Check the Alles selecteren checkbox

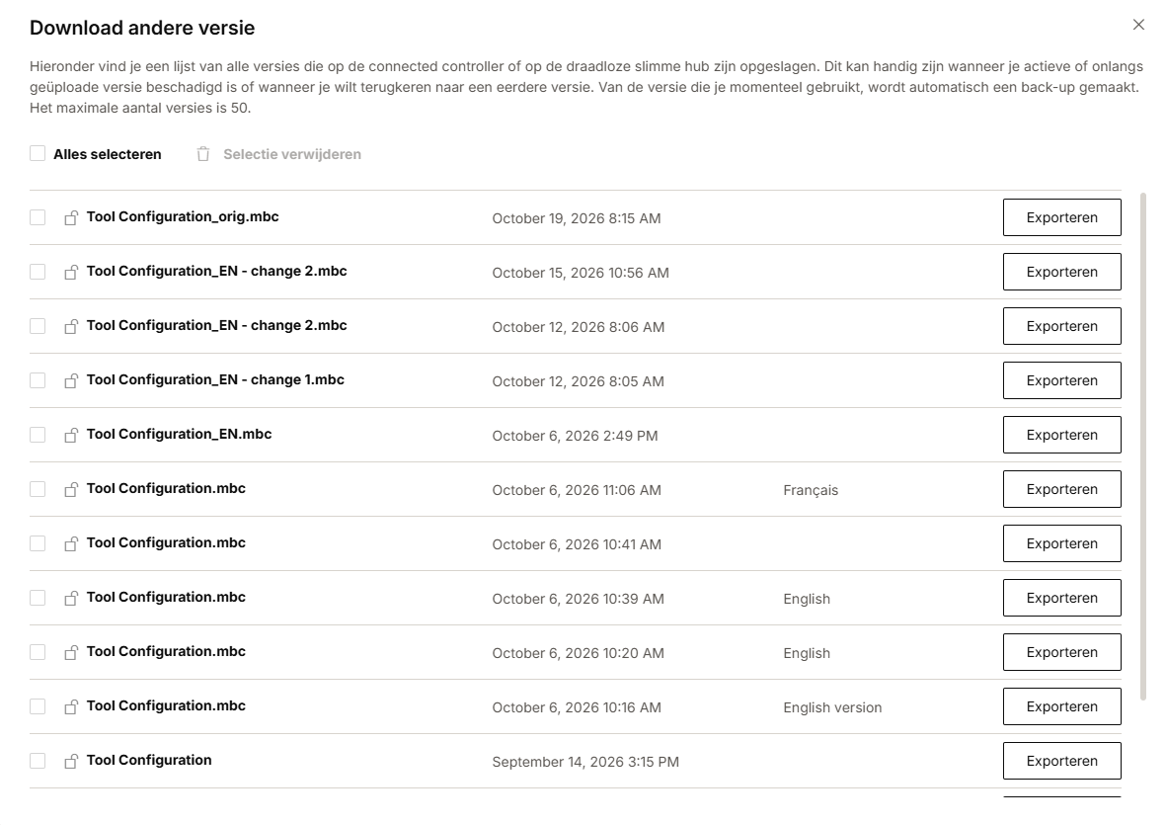38,153
